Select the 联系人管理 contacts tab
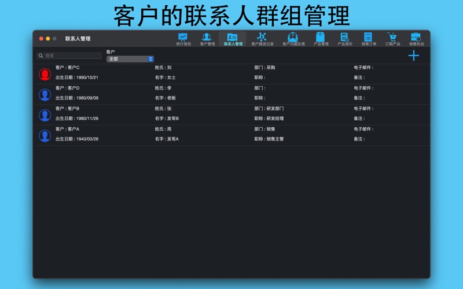The width and height of the screenshot is (463, 289). (233, 39)
